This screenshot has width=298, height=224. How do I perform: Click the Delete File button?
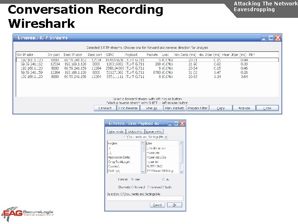[135, 131]
